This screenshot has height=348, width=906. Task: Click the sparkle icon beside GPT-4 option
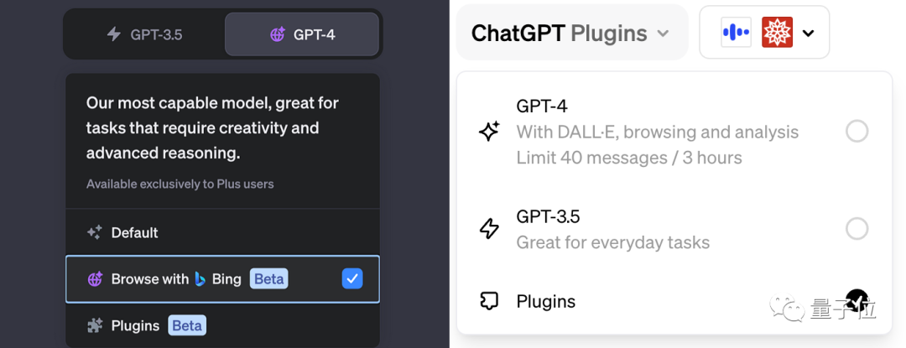click(489, 132)
